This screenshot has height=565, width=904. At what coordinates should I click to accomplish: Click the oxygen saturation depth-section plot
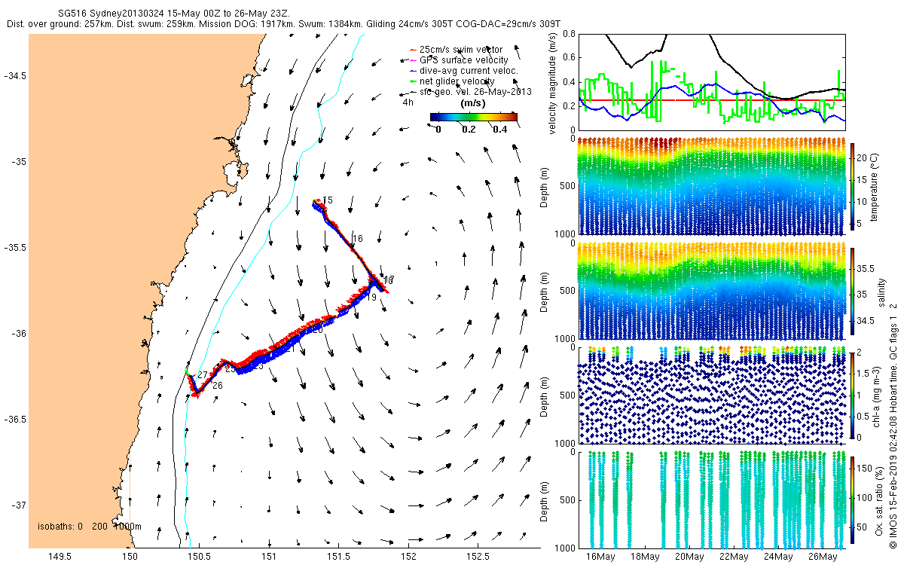(711, 499)
